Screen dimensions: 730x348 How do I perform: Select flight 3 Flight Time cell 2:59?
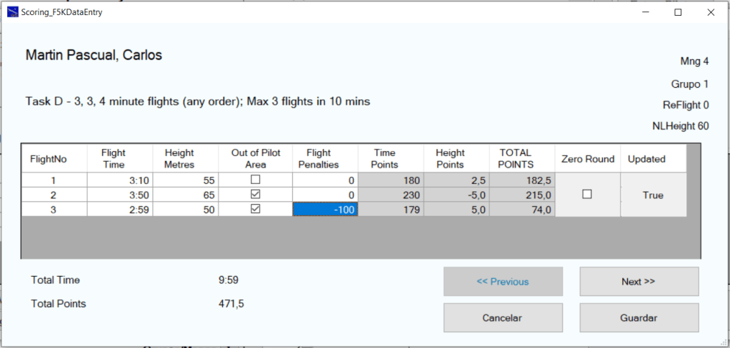pos(120,209)
